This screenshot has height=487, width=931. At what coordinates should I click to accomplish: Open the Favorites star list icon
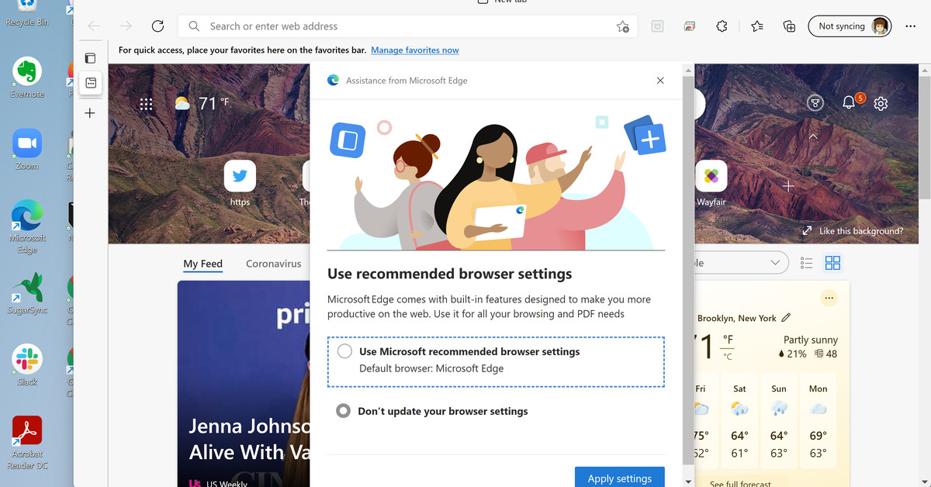tap(756, 26)
